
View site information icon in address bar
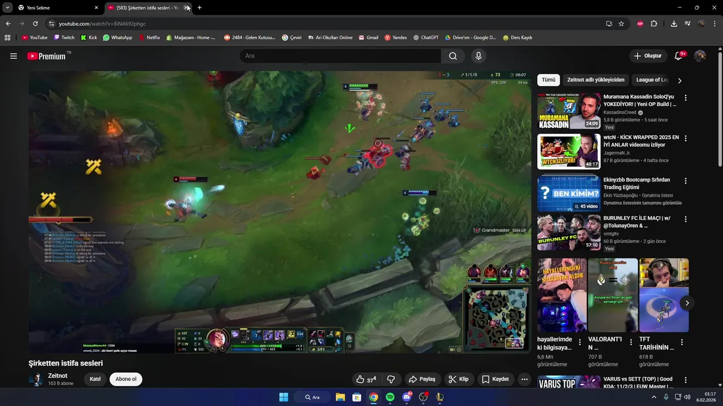point(51,24)
